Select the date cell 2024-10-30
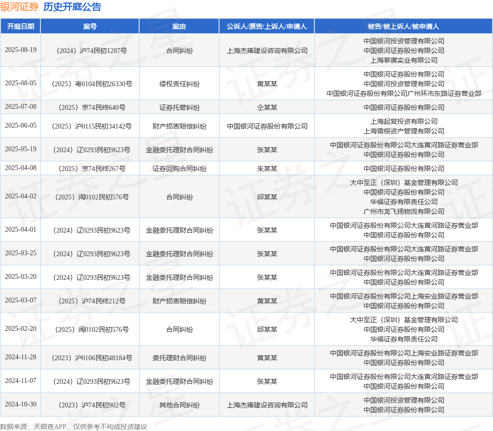 click(21, 405)
